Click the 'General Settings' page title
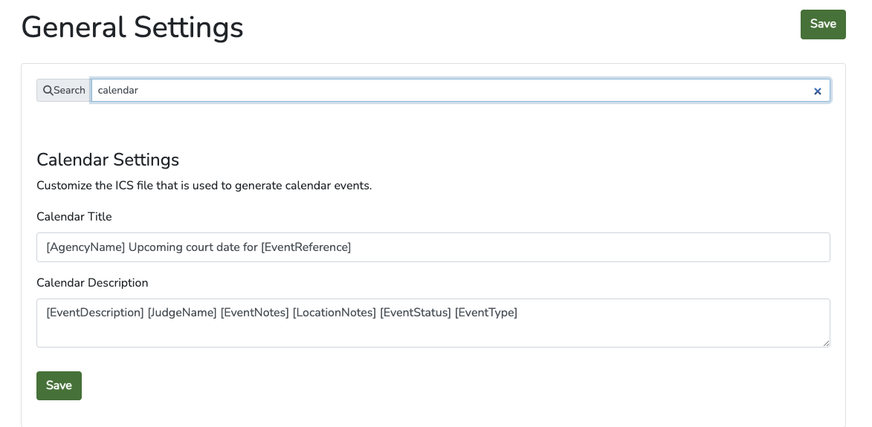This screenshot has height=427, width=872. coord(132,27)
